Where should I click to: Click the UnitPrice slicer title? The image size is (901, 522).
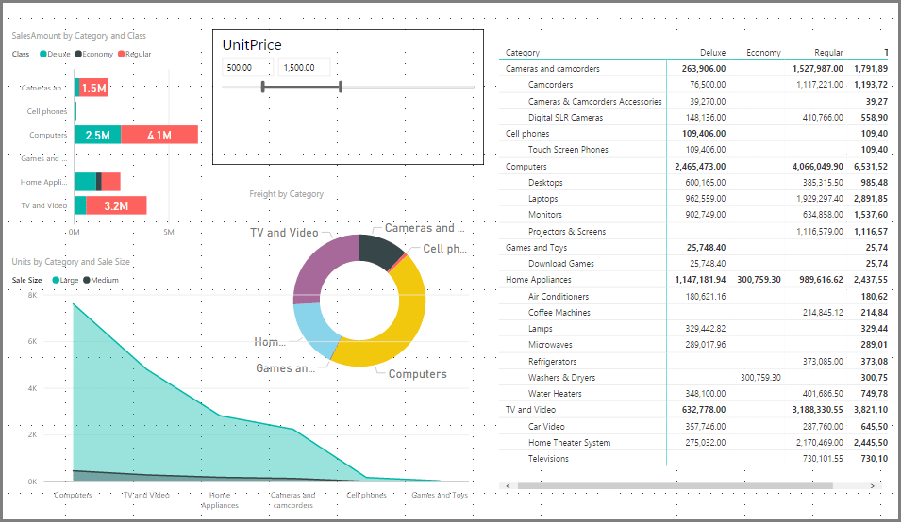(x=252, y=44)
